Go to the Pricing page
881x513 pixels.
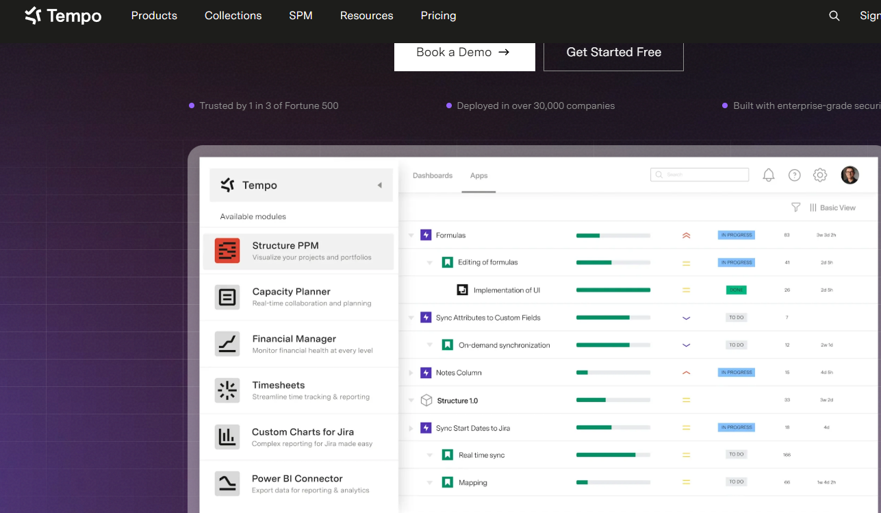click(439, 16)
